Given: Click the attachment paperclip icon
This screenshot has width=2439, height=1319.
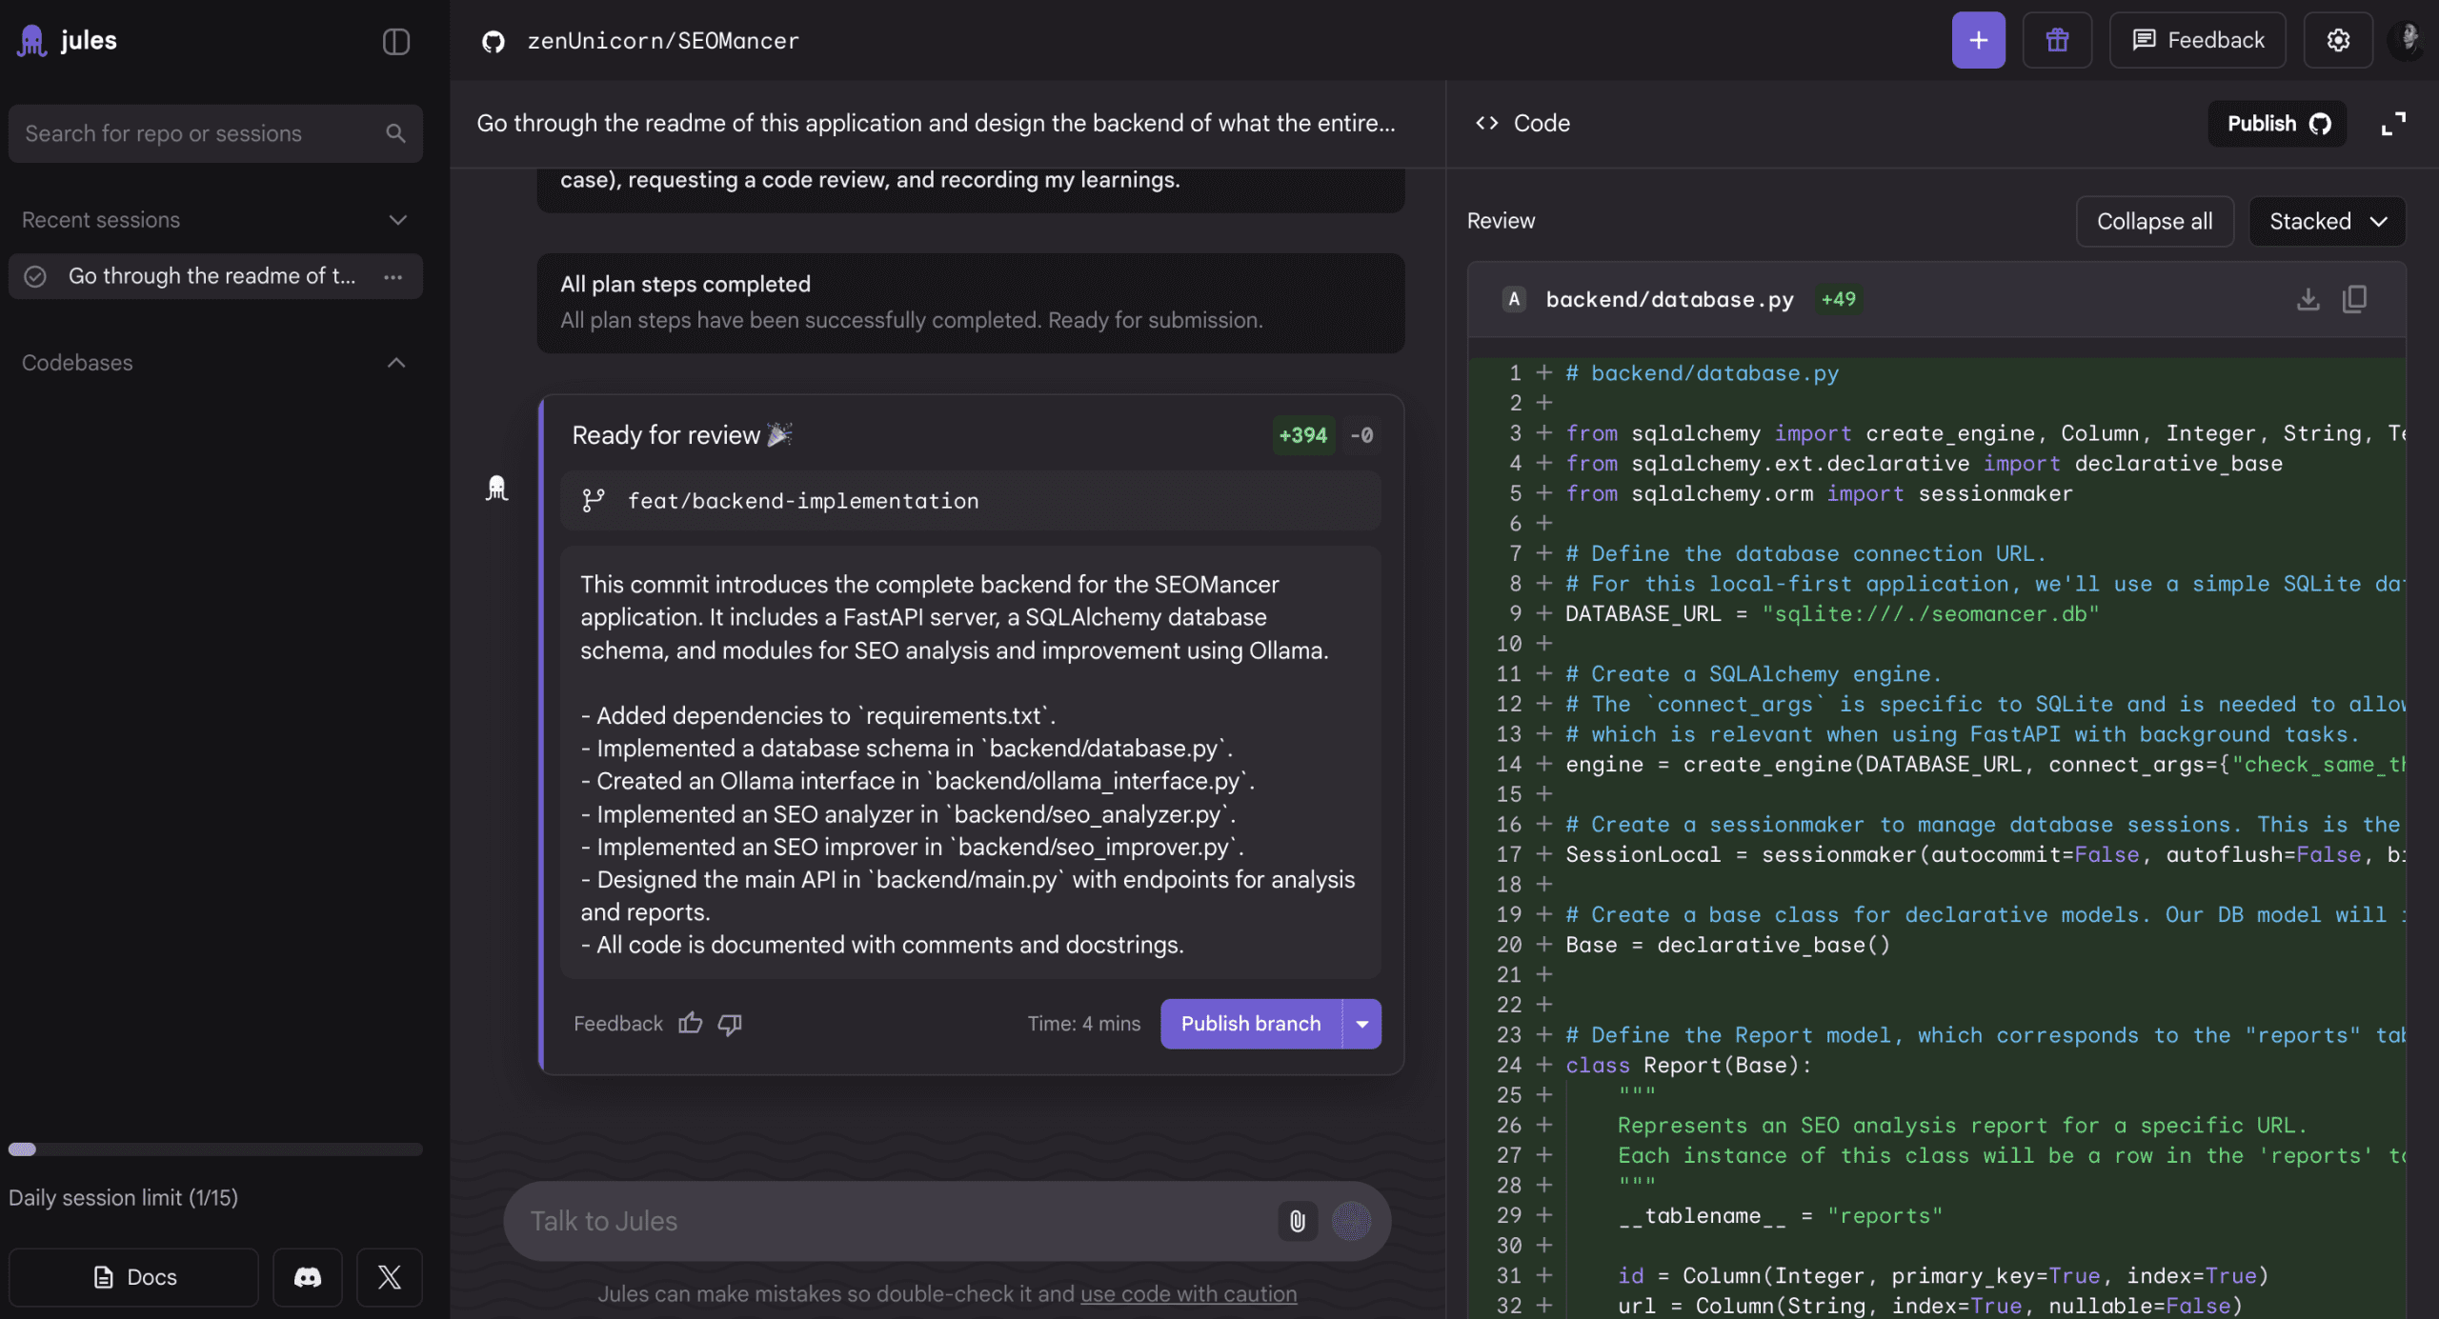Looking at the screenshot, I should (1297, 1221).
